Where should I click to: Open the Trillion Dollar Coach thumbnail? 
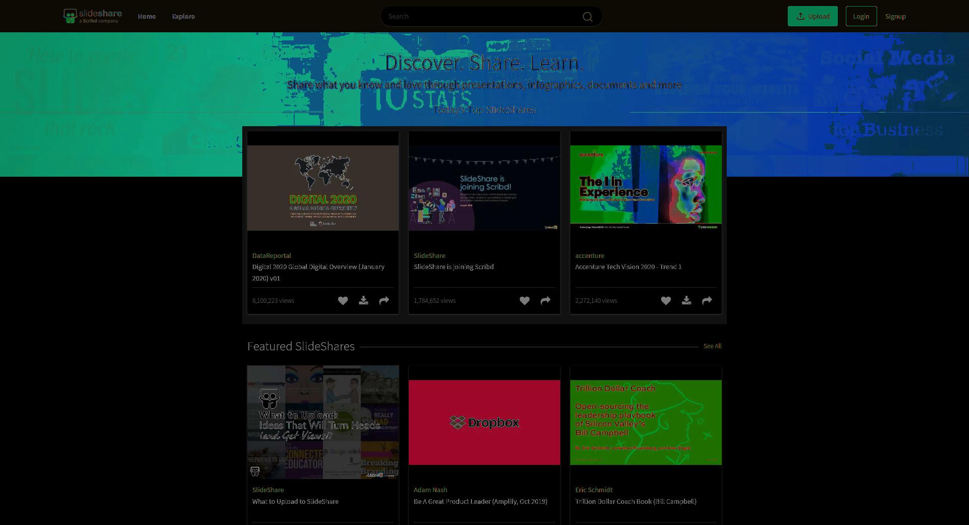[x=646, y=422]
